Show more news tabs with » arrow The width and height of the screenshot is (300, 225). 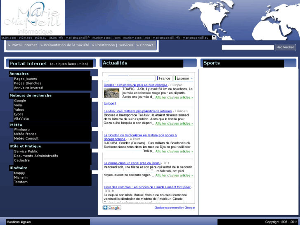click(x=191, y=78)
